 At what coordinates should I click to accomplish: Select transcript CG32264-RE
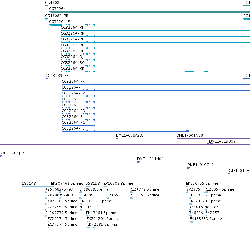(x=72, y=45)
